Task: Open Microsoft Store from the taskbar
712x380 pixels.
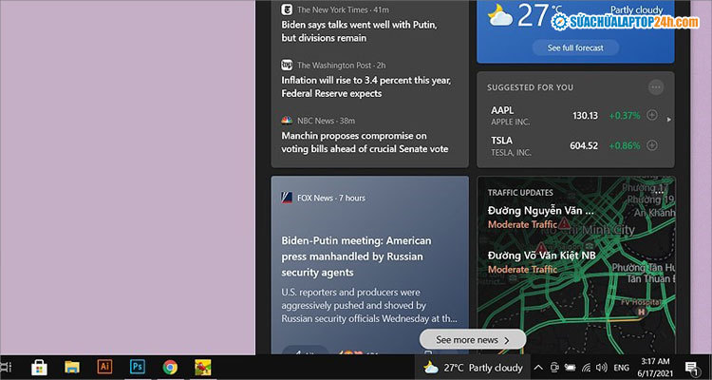Action: pos(39,368)
